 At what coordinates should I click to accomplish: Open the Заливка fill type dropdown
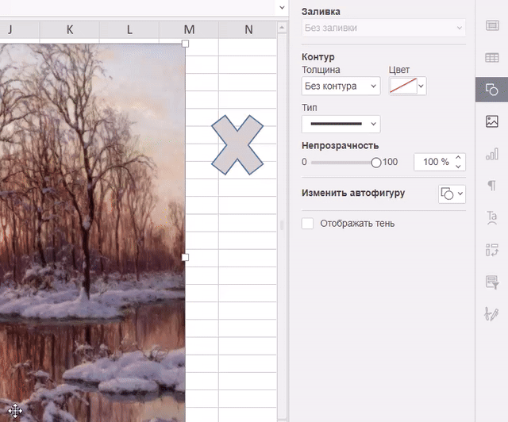click(x=383, y=28)
